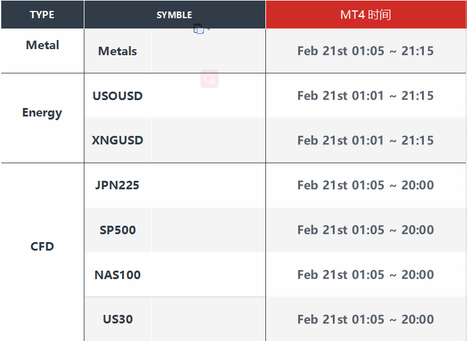Select the CFD type cell
This screenshot has width=467, height=341.
pyautogui.click(x=43, y=252)
